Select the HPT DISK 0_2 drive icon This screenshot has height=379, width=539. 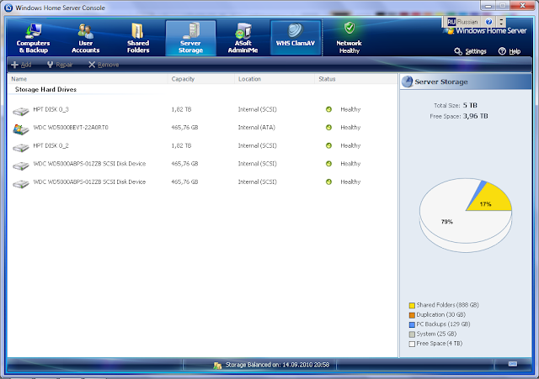[x=20, y=148]
